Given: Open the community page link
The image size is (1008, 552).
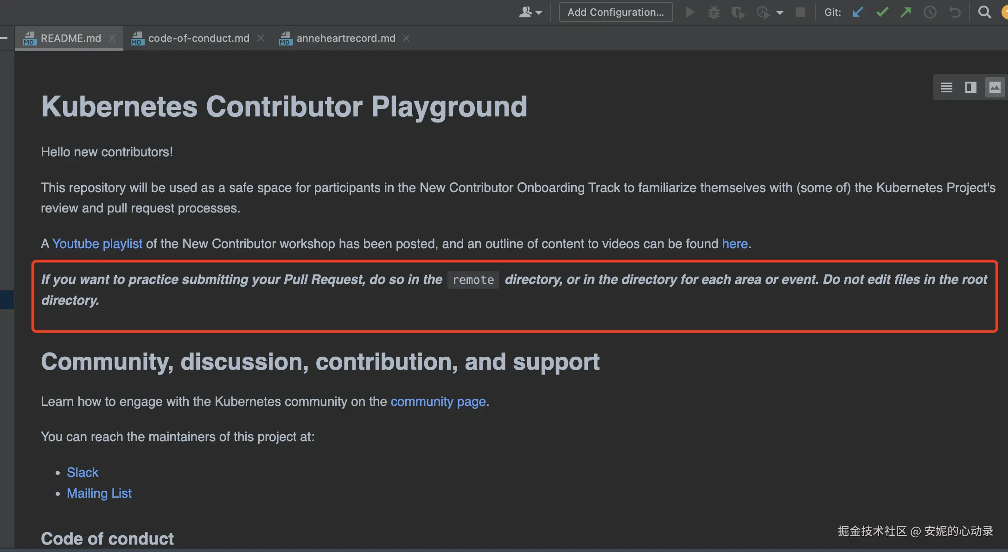Looking at the screenshot, I should coord(438,401).
